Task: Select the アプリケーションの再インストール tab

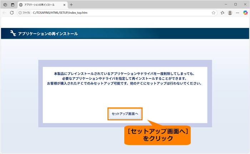Action: tap(42, 5)
